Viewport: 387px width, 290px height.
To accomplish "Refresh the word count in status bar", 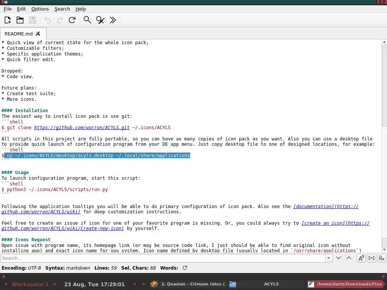I will (185, 268).
